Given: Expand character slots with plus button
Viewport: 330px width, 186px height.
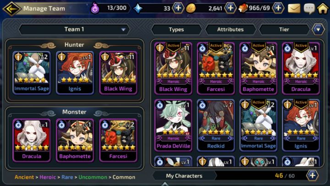Looking at the screenshot, I should (x=312, y=175).
